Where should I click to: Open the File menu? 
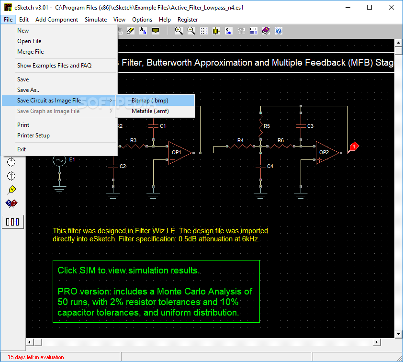(x=8, y=20)
